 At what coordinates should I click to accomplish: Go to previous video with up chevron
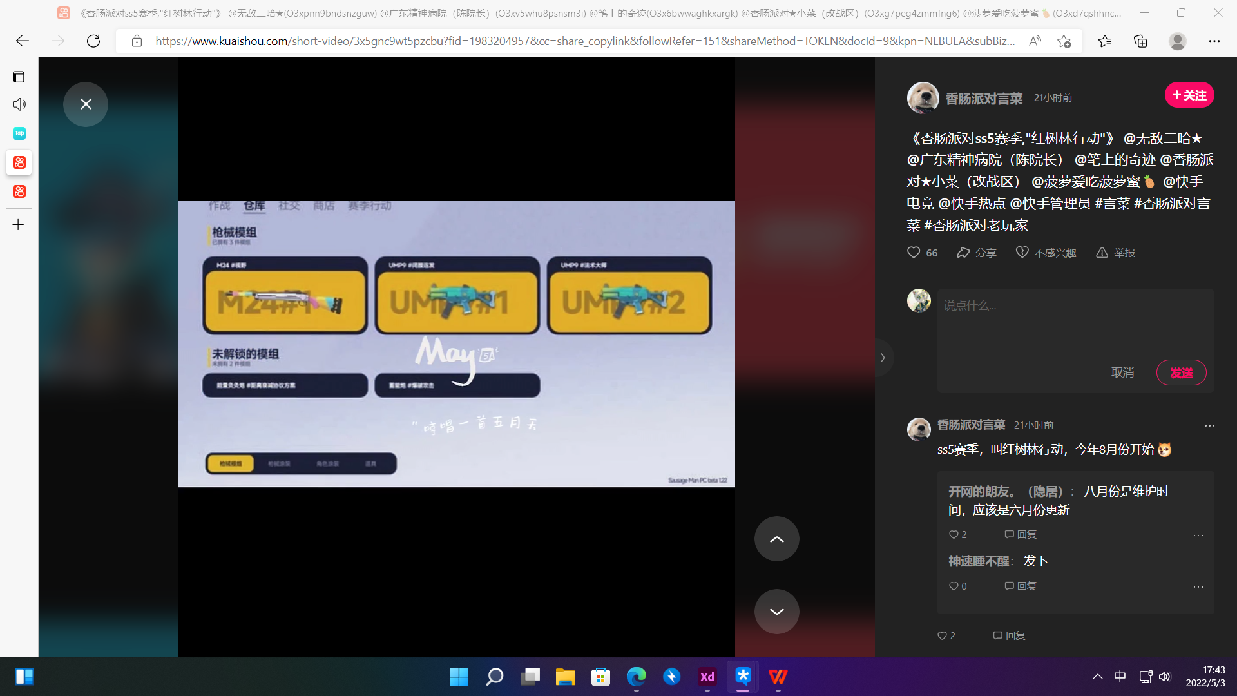(777, 539)
